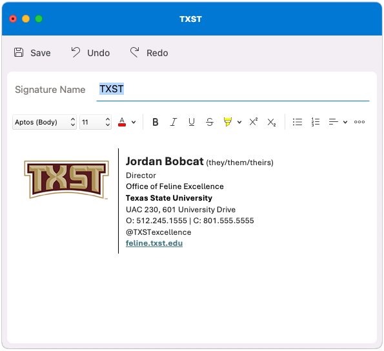Toggle strikethrough formatting
Image resolution: width=384 pixels, height=351 pixels.
coord(210,122)
